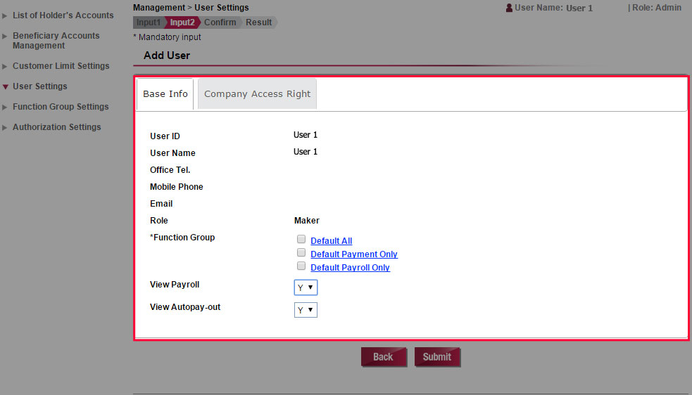Follow the Default Payment Only link
This screenshot has height=395, width=692.
353,254
